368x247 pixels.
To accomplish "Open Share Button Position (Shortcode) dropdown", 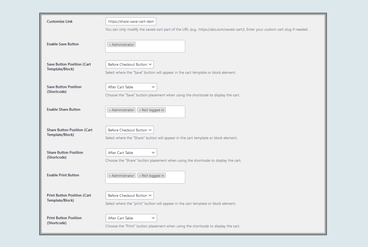I will [x=131, y=153].
